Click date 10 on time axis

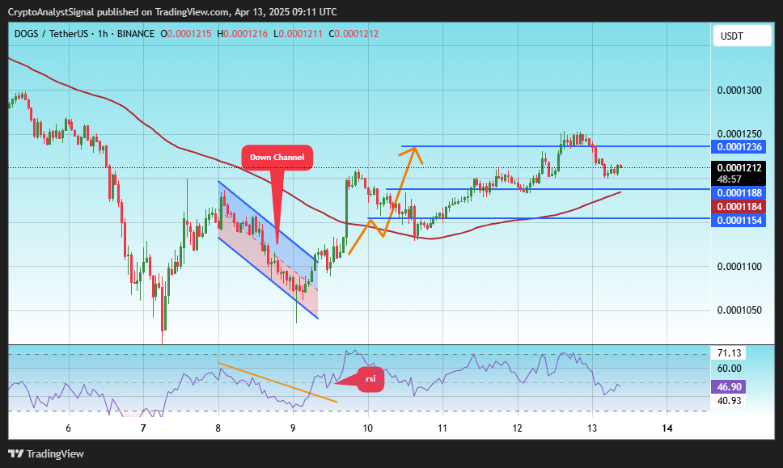pos(367,428)
